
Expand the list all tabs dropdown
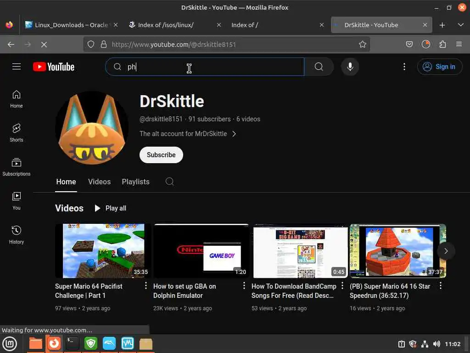pyautogui.click(x=460, y=25)
